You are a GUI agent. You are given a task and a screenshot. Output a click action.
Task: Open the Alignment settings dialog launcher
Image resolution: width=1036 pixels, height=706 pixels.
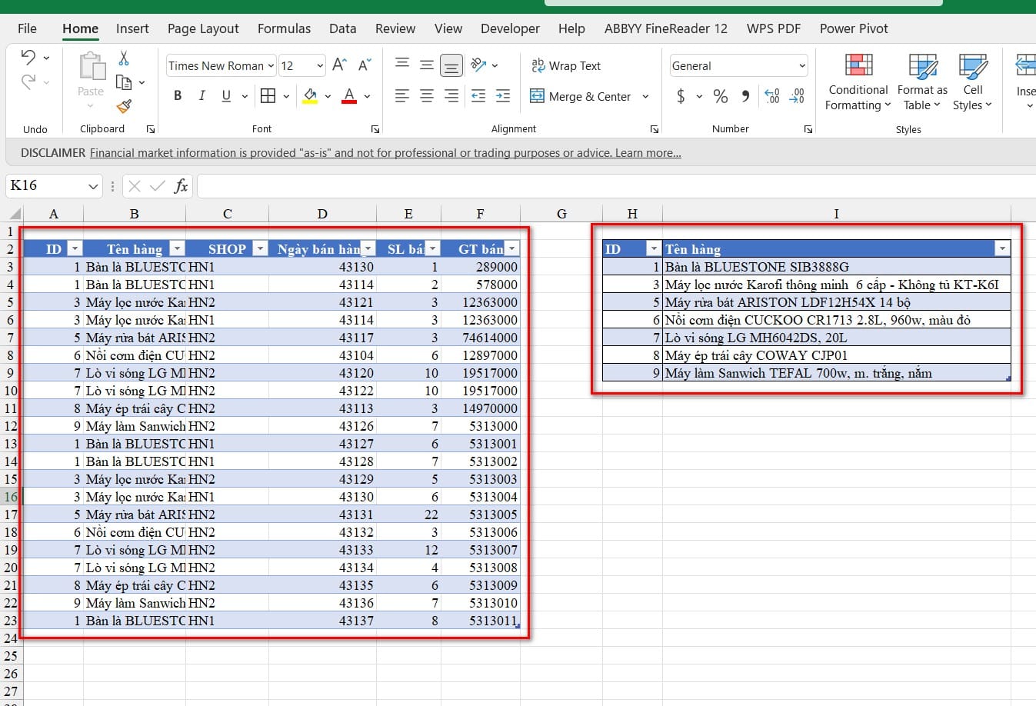tap(655, 129)
